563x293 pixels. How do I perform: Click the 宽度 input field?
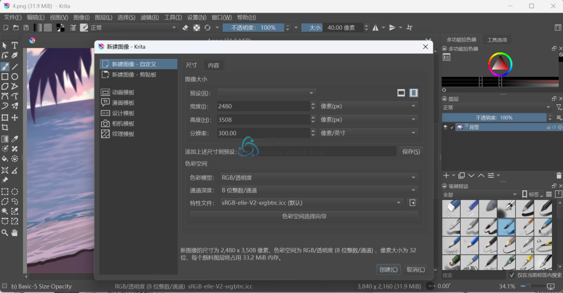coord(263,106)
